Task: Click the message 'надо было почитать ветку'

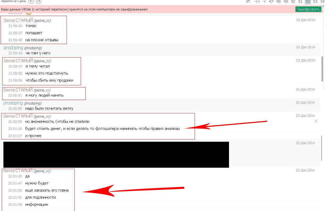Action: coord(49,108)
